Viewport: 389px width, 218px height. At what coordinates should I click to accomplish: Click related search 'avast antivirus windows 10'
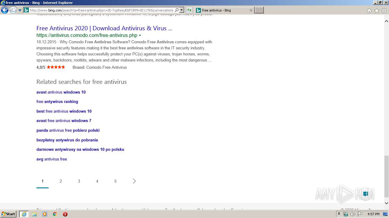click(61, 92)
